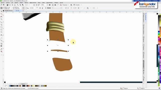Open the Edición menu
Screen dimensions: 161x90
[8, 3]
